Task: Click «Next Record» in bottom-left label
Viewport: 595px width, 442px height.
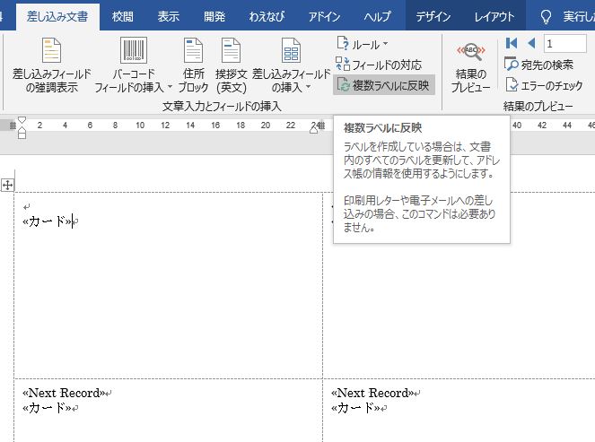Action: 63,393
